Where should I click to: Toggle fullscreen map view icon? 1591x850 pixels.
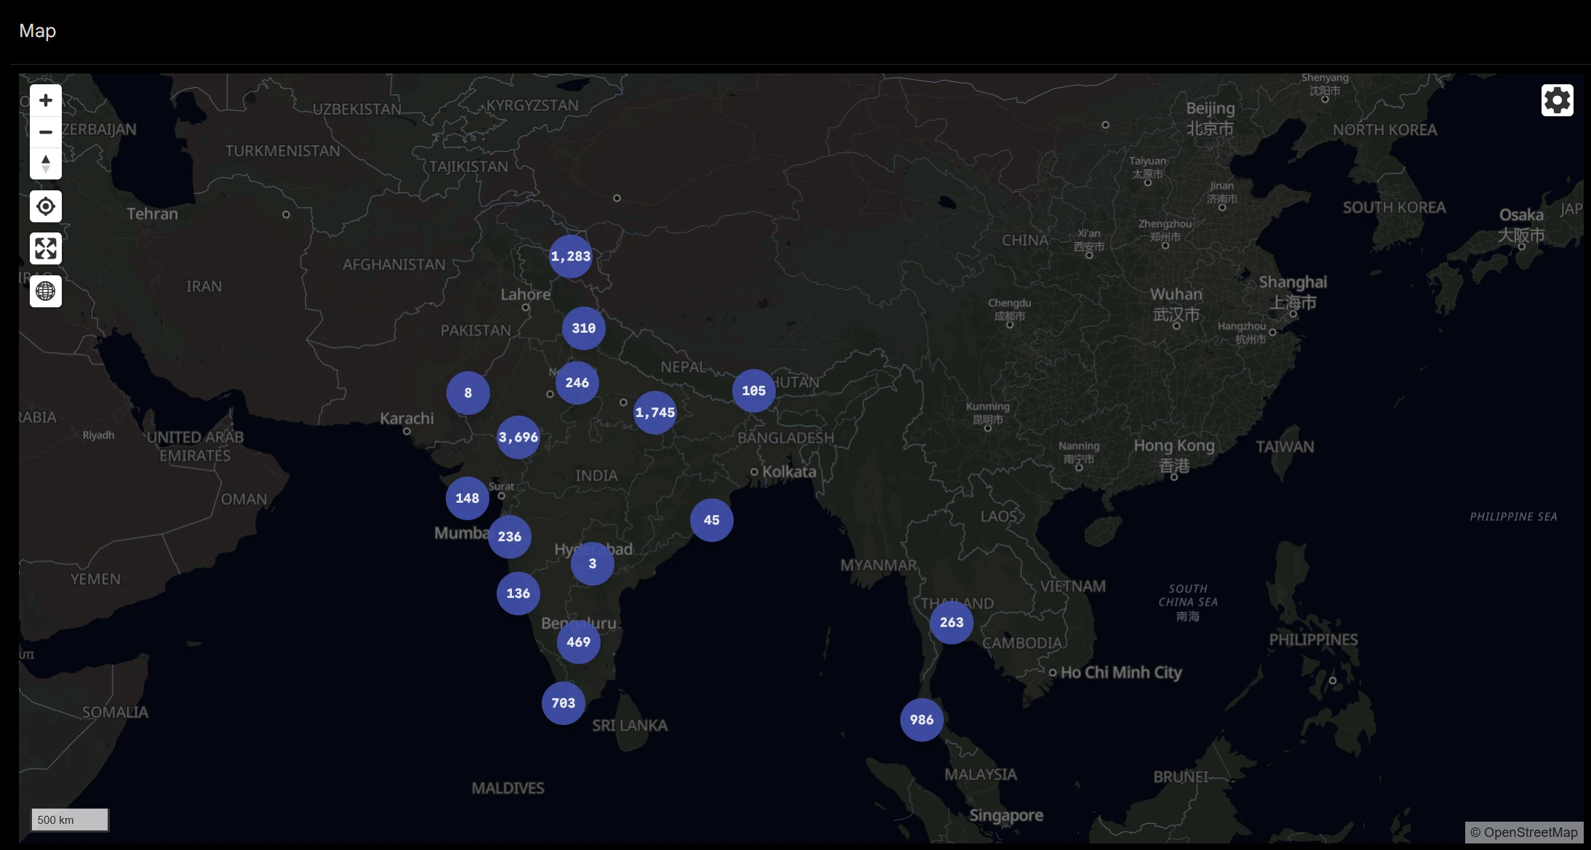coord(46,249)
